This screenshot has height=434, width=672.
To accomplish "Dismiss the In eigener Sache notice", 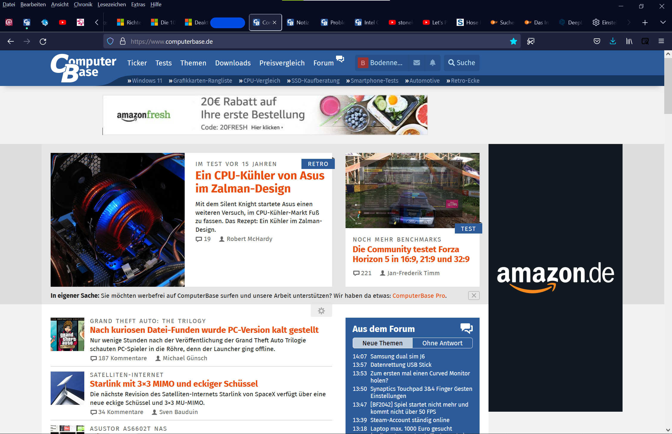I will click(x=474, y=295).
